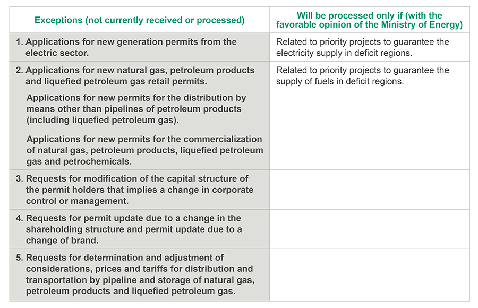Select the empty cell beside exception 4
478x308 pixels.
pyautogui.click(x=369, y=229)
